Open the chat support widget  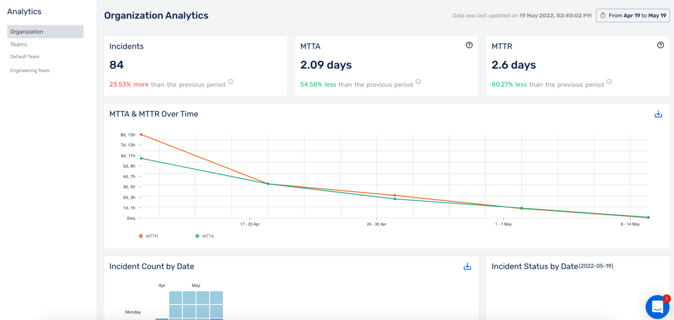tap(658, 307)
